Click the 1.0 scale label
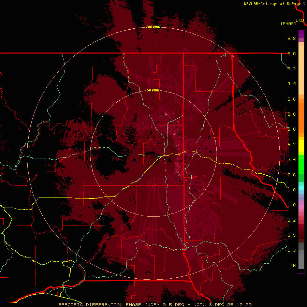The width and height of the screenshot is (307, 307). (292, 205)
